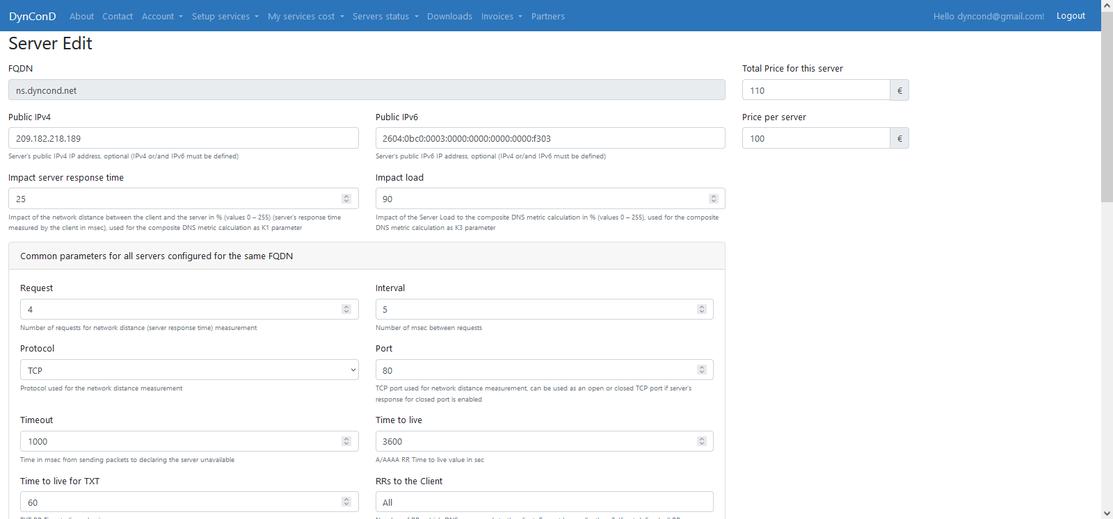
Task: Go to the Contact page
Action: click(118, 16)
